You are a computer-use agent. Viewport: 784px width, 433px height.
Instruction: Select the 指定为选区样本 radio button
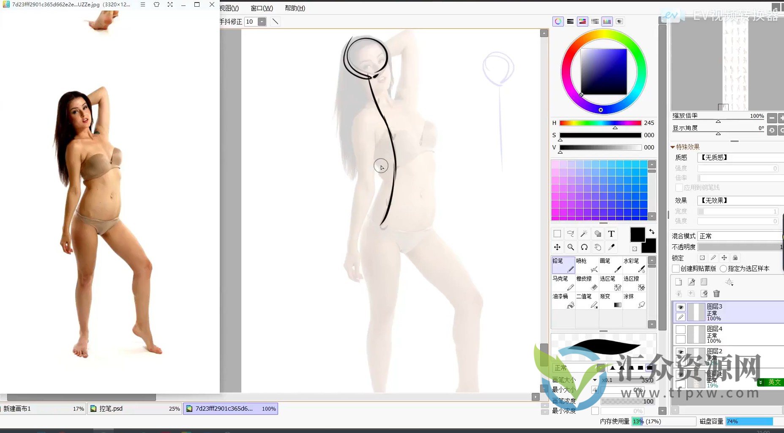[723, 269]
